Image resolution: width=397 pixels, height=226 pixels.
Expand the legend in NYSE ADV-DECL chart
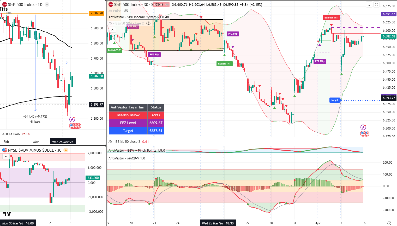(x=6, y=157)
